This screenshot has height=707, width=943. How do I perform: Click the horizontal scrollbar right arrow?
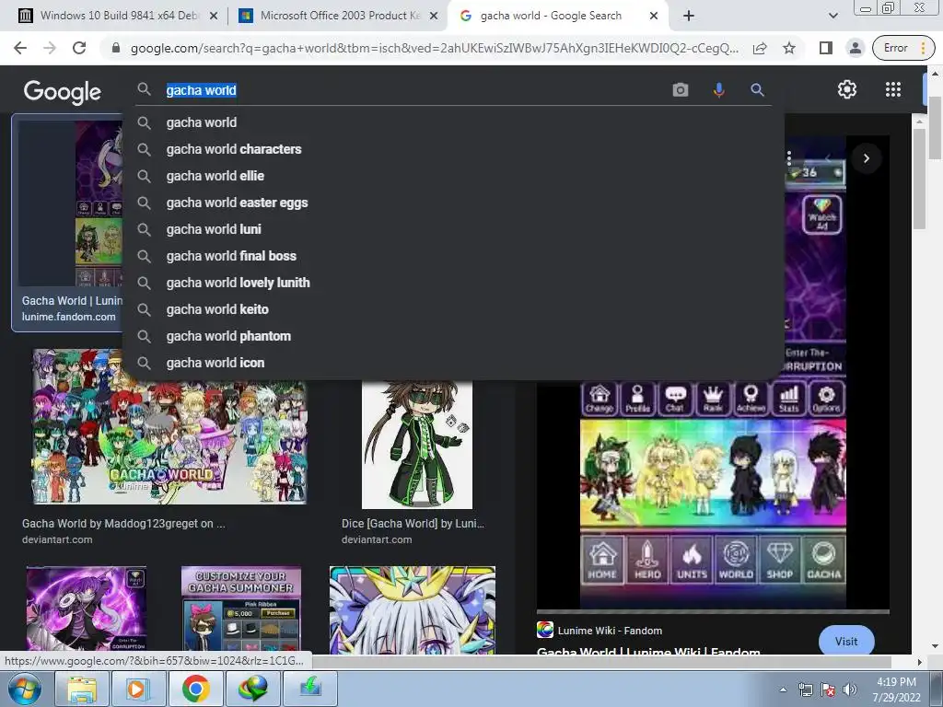[919, 662]
